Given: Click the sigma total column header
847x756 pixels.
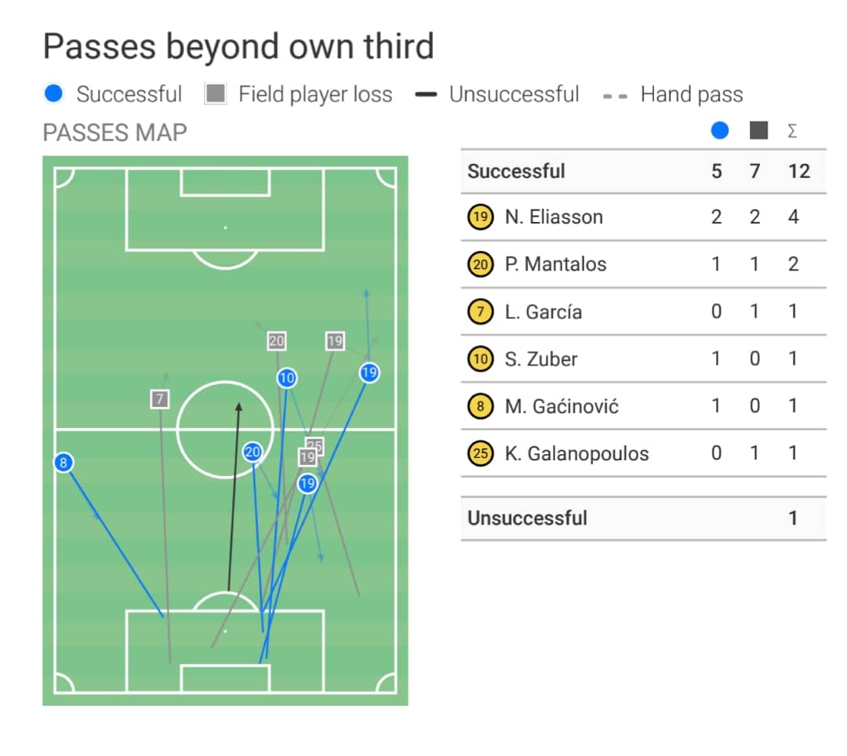Looking at the screenshot, I should (792, 131).
